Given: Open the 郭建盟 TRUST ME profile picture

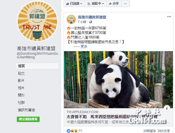Looking at the screenshot, I should (37, 21).
